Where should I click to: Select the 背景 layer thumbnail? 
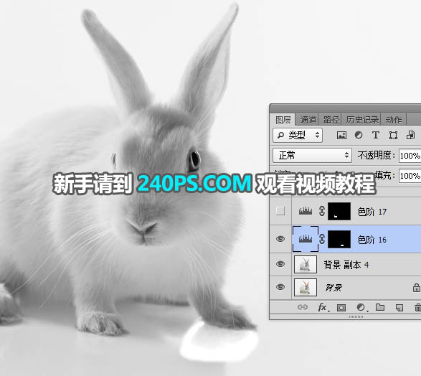[x=306, y=287]
